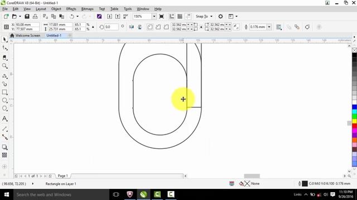Select the Drop Shadow tool
The width and height of the screenshot is (357, 200).
pos(4,147)
